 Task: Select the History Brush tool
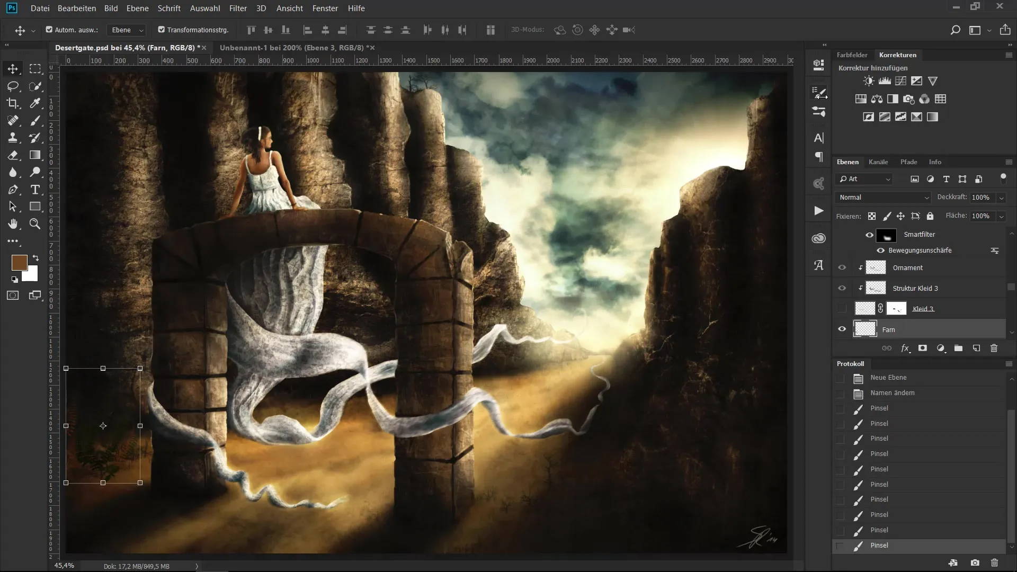pos(35,138)
